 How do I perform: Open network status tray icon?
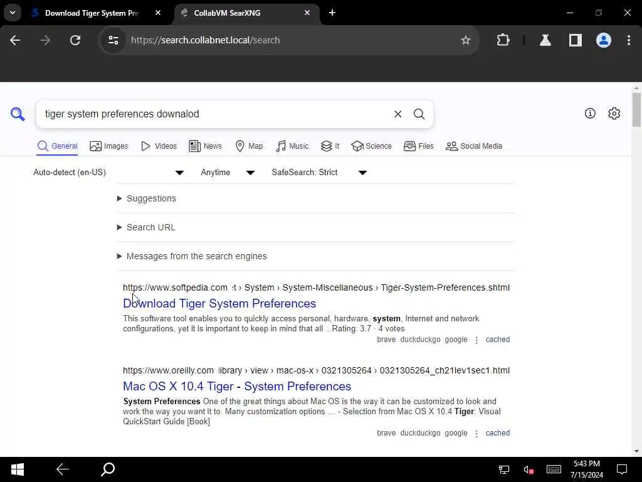[503, 469]
